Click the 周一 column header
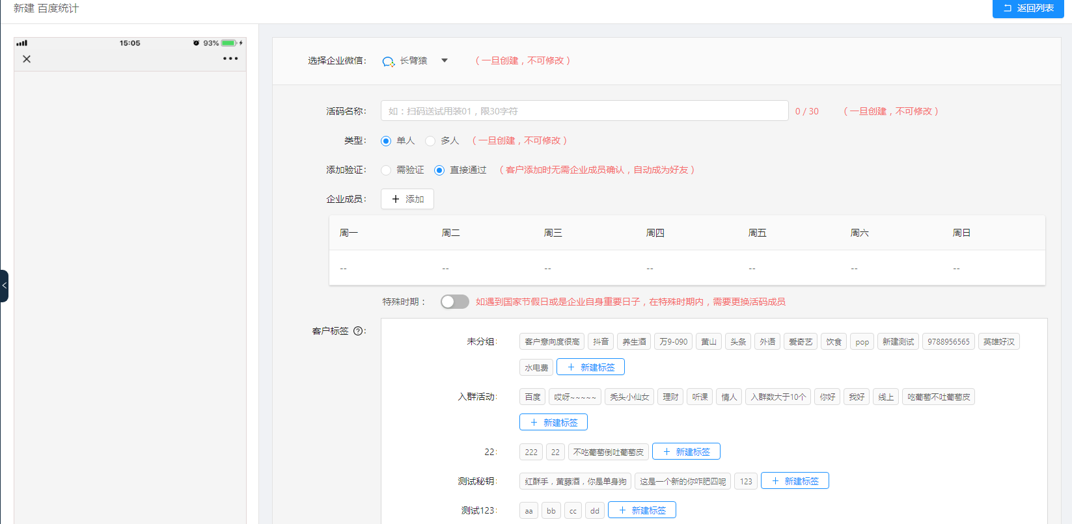This screenshot has height=524, width=1072. (x=349, y=233)
